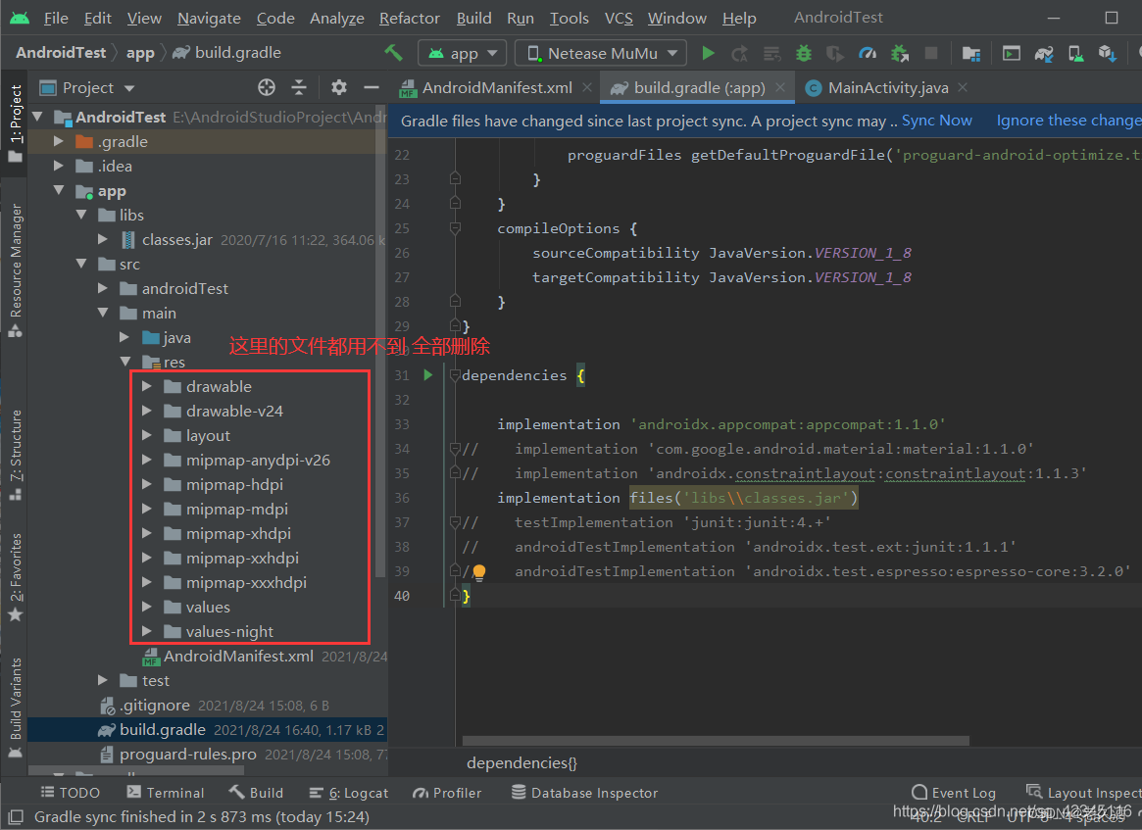This screenshot has width=1142, height=830.
Task: Profile the app with the profiler icon
Action: [868, 53]
